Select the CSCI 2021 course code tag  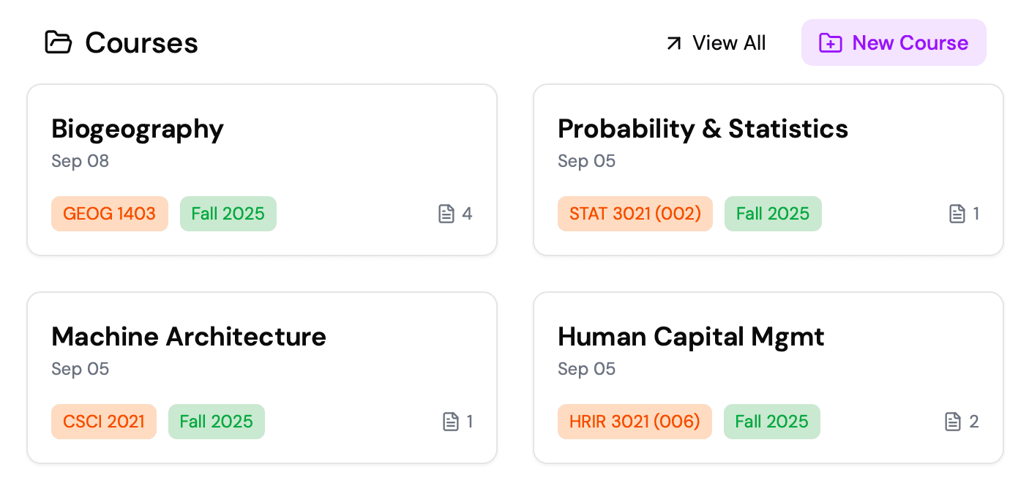point(104,422)
